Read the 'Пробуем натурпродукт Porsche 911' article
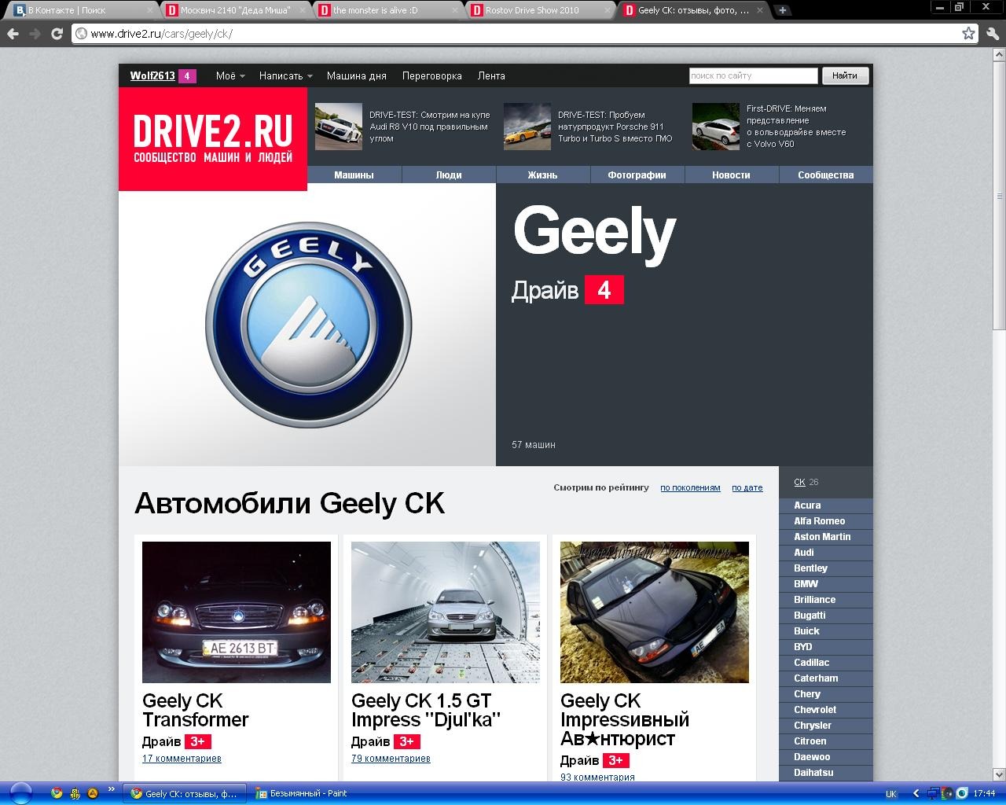Image resolution: width=1006 pixels, height=805 pixels. pos(615,127)
